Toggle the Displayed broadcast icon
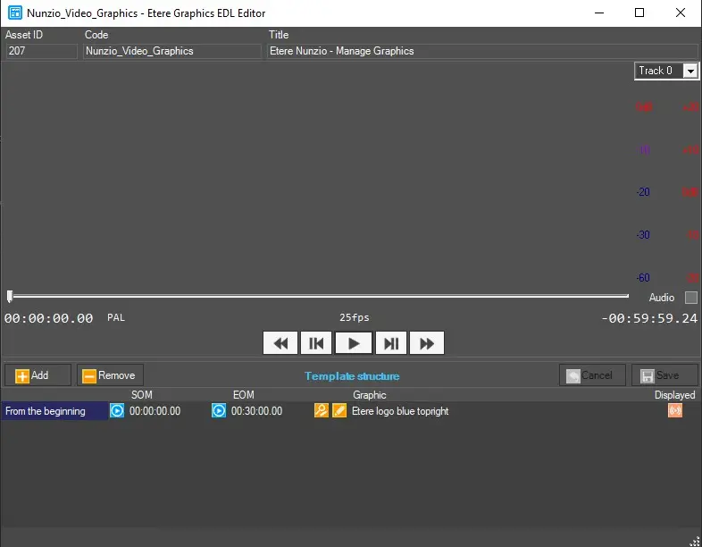Viewport: 702px width, 547px height. [x=675, y=411]
